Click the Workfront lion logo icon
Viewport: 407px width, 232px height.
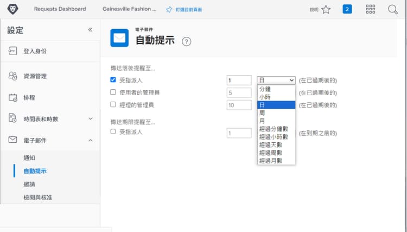(x=12, y=9)
